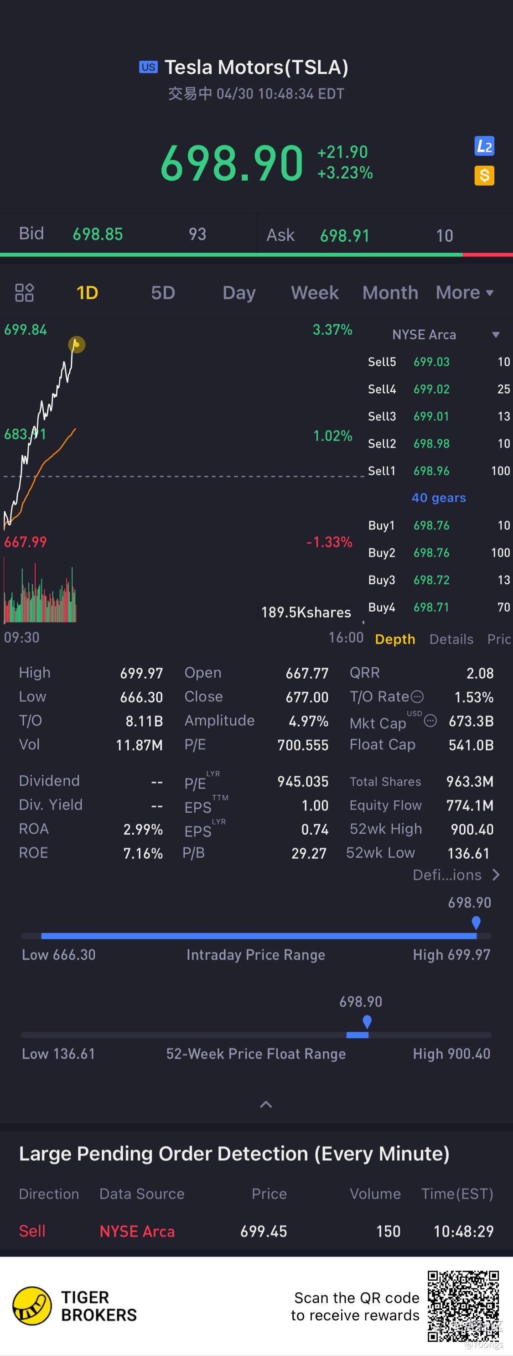Tap the T/O Rate info icon
The height and width of the screenshot is (1356, 513).
[417, 696]
